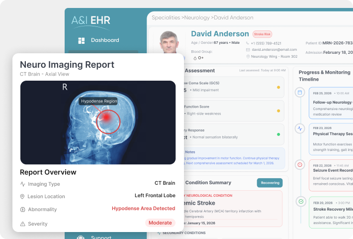
Task: Open the Follow-up Neurology timeline card
Action: pos(331,103)
